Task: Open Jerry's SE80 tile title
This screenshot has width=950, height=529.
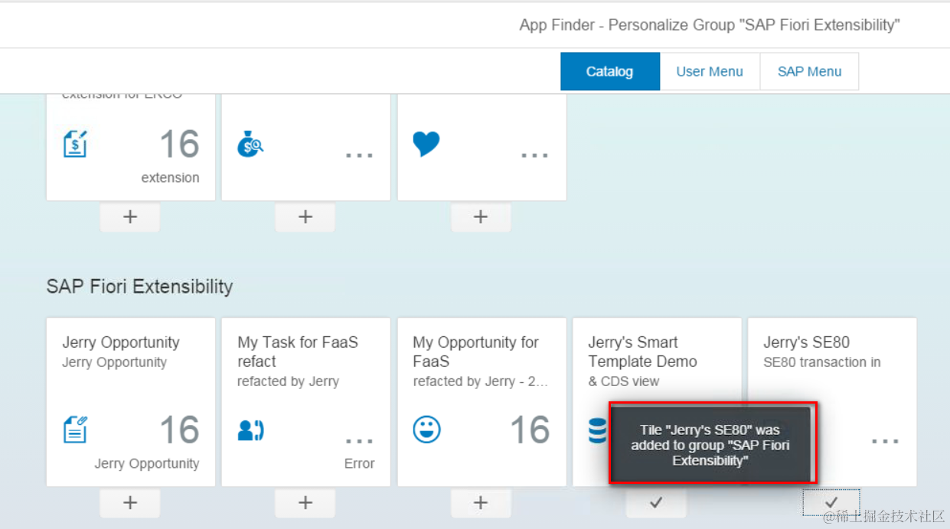Action: (x=806, y=342)
